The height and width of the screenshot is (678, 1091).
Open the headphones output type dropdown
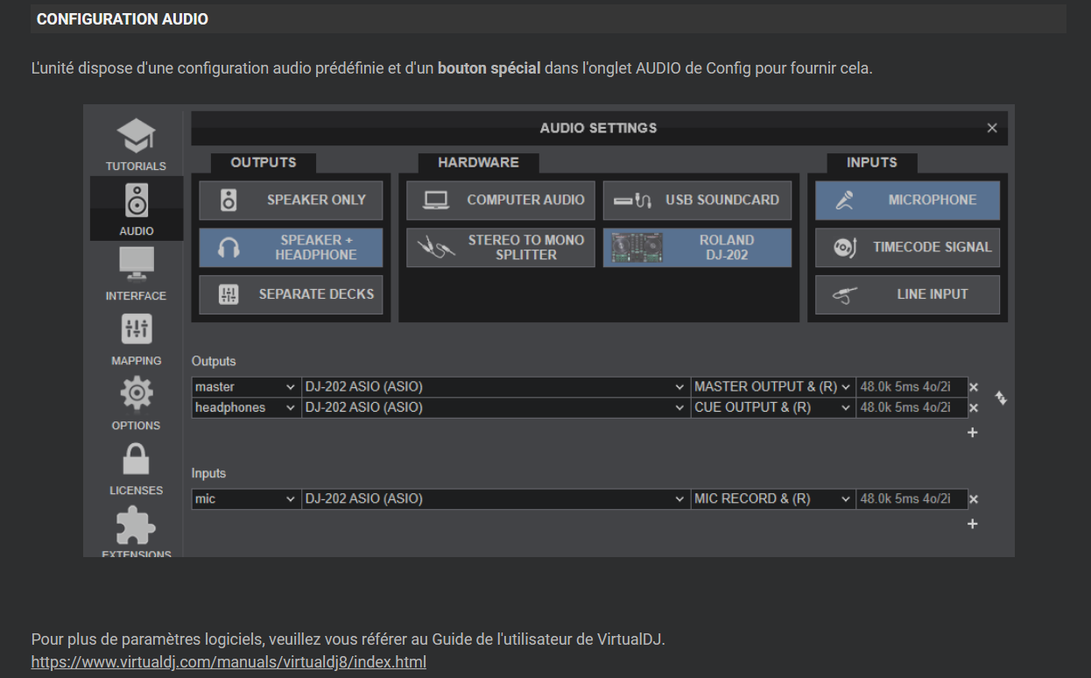[x=246, y=408]
